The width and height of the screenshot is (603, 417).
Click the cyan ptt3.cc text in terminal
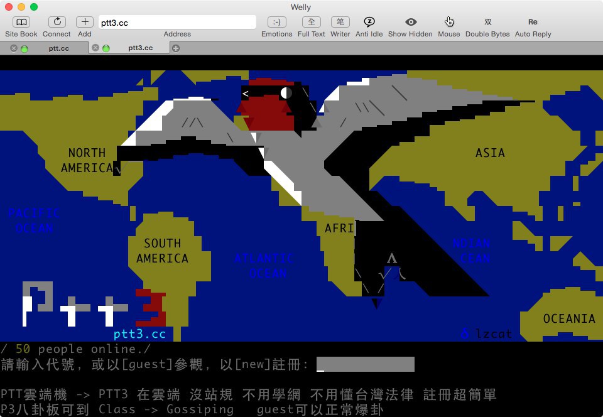(x=139, y=333)
